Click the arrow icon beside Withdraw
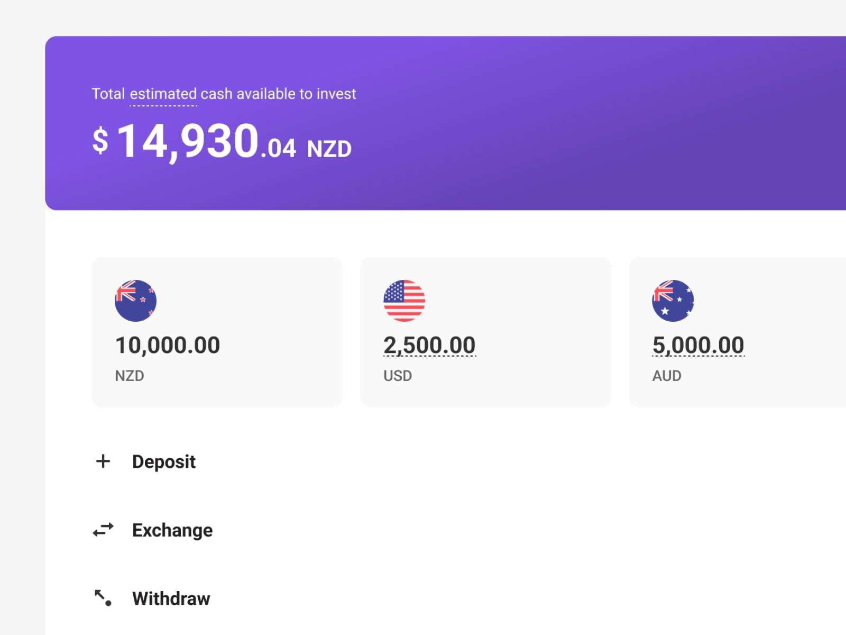 tap(103, 598)
